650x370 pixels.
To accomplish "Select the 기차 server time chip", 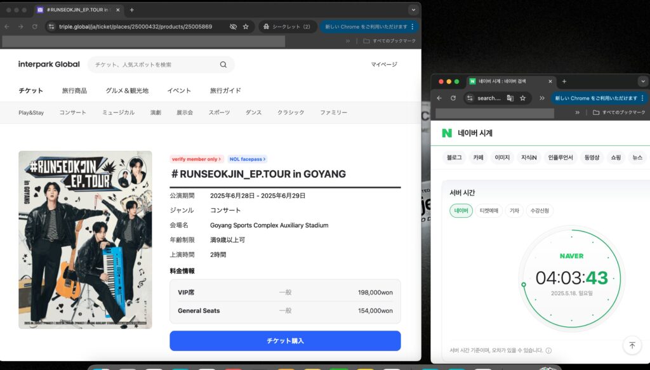I will click(x=514, y=211).
